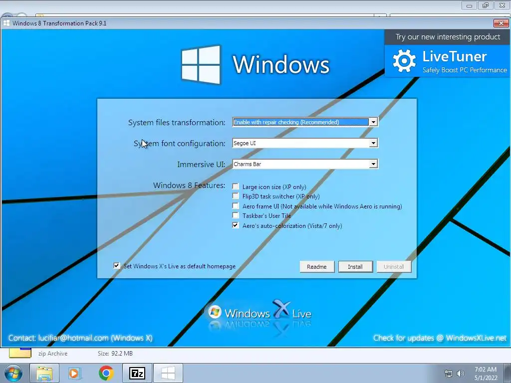Click the Windows logo in the installer header
Image resolution: width=511 pixels, height=383 pixels.
(x=201, y=64)
